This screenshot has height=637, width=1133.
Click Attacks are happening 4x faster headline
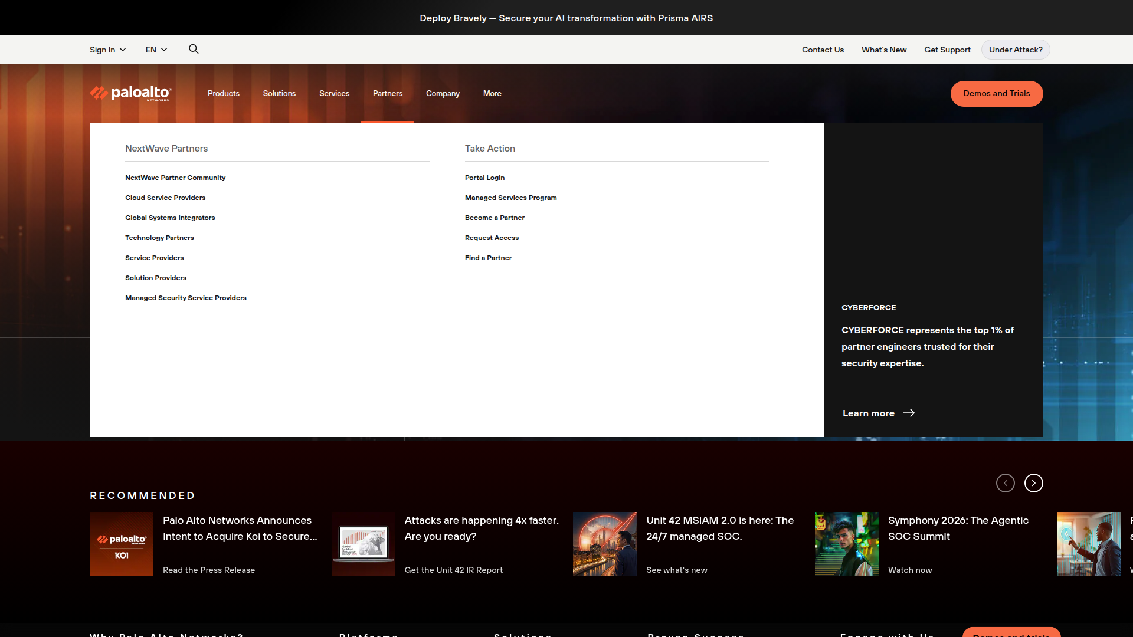482,528
